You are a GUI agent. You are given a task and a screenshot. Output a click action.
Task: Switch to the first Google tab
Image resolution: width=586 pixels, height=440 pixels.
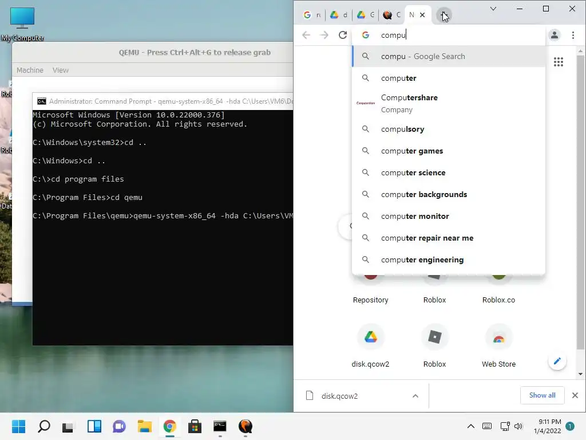[312, 15]
